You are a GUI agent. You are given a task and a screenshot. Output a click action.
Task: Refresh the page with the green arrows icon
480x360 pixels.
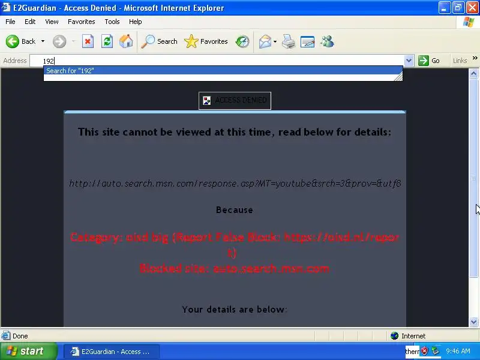point(107,41)
